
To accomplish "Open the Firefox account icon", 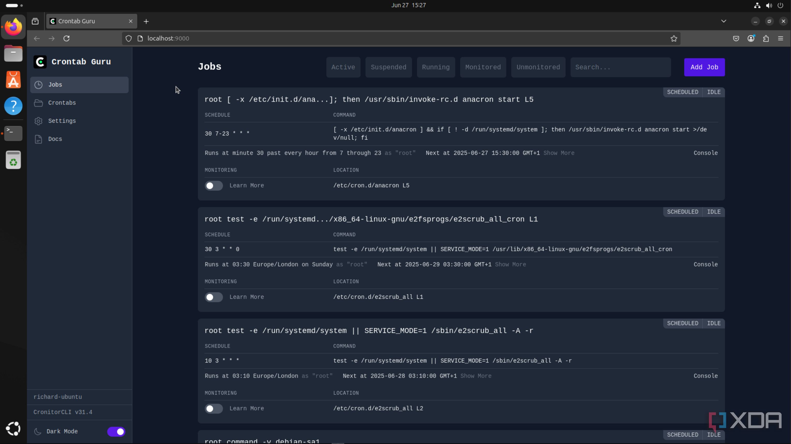I will (751, 38).
